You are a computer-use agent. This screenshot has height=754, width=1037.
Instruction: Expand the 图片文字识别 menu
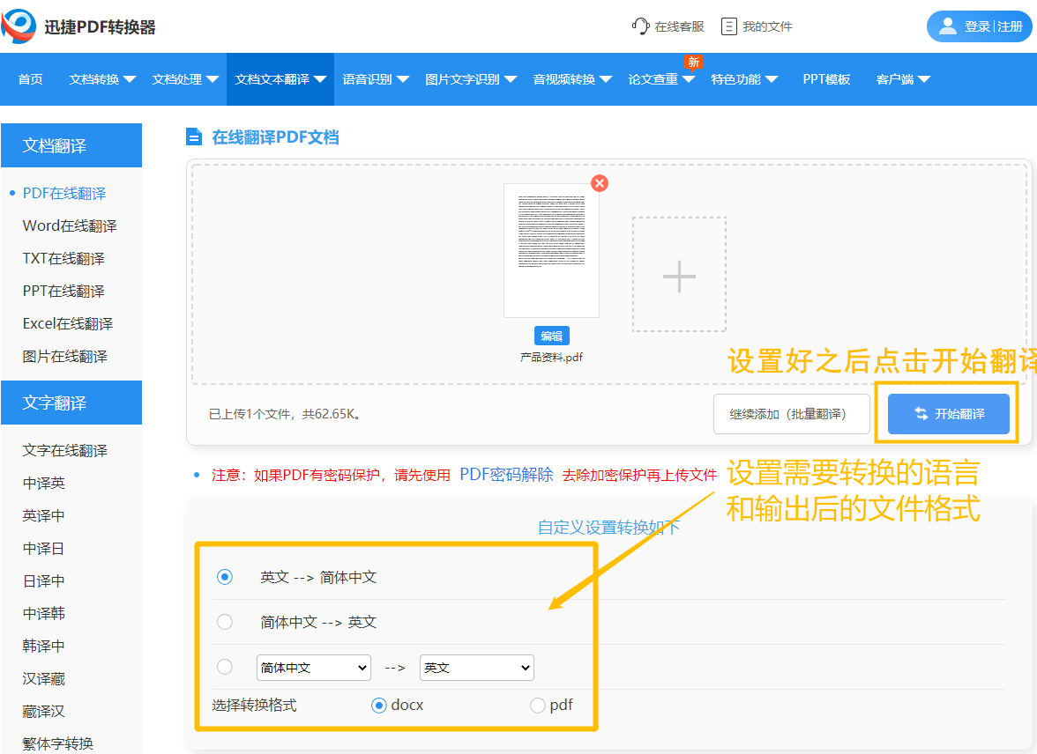click(x=471, y=79)
